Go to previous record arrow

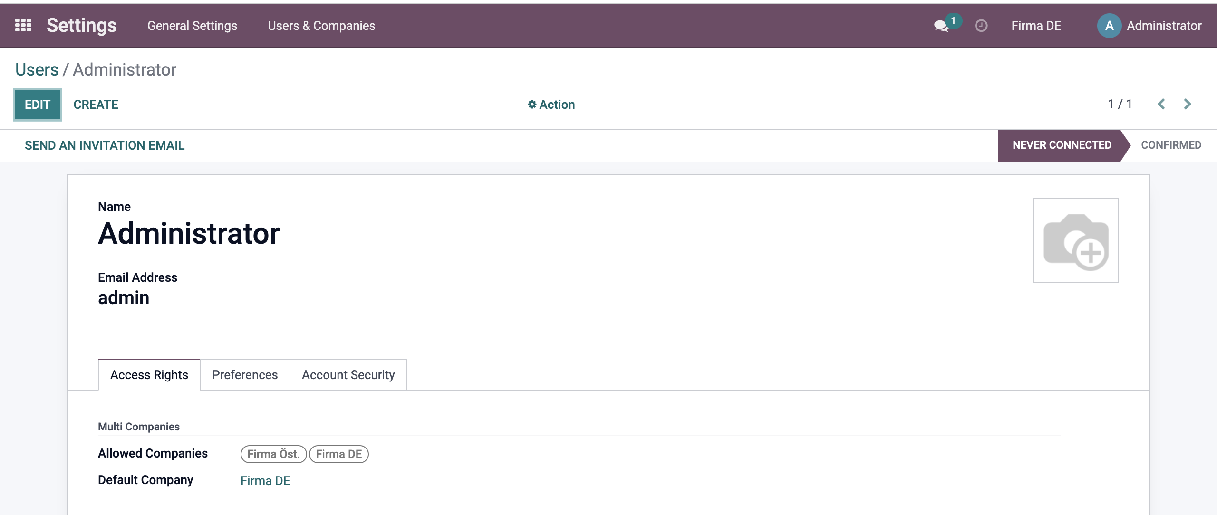point(1161,104)
